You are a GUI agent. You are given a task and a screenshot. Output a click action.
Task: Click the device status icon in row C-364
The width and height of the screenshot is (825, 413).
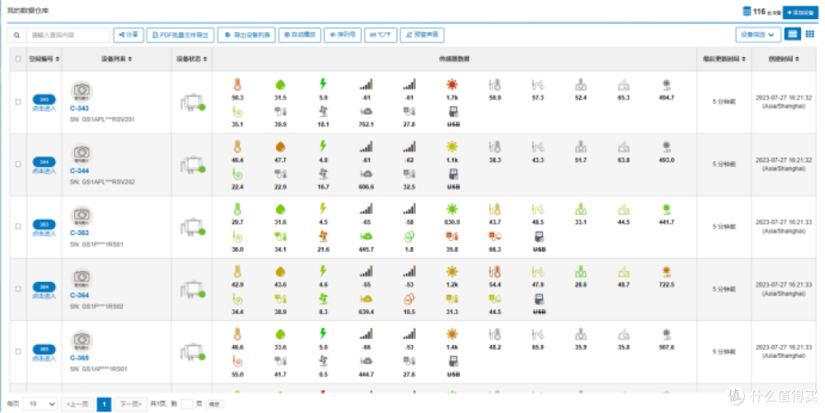pos(192,289)
